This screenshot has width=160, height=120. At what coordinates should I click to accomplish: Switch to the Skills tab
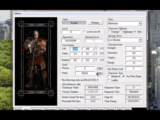61,109
